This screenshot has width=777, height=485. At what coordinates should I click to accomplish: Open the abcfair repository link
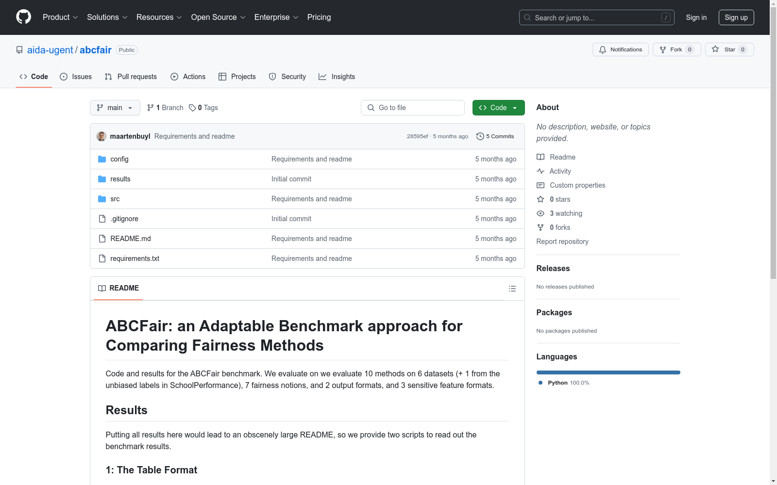point(96,50)
